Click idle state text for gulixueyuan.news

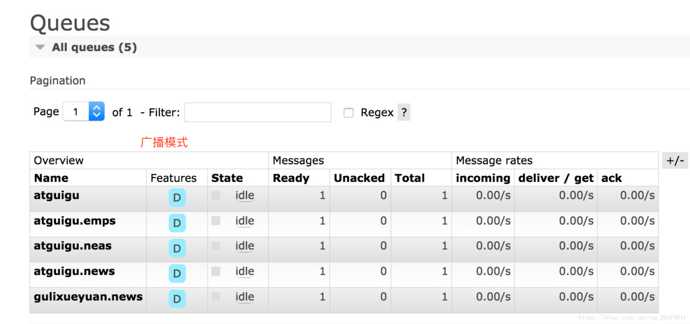pyautogui.click(x=245, y=297)
